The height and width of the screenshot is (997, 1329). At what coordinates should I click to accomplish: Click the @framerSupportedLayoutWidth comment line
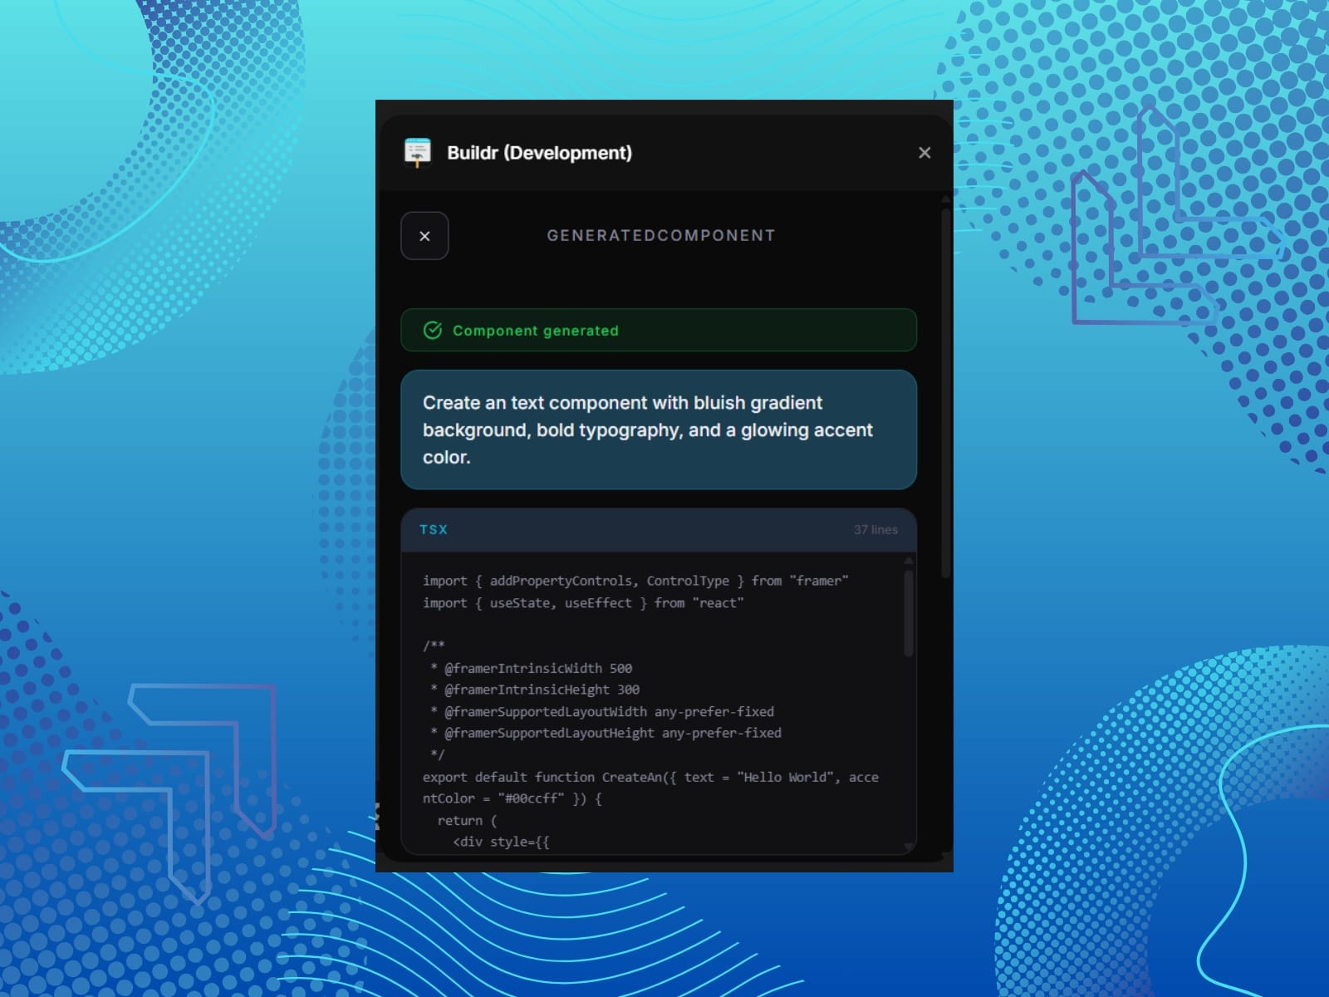click(602, 711)
